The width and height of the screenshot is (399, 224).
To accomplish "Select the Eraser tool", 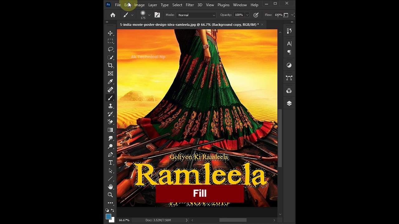I will tap(110, 122).
